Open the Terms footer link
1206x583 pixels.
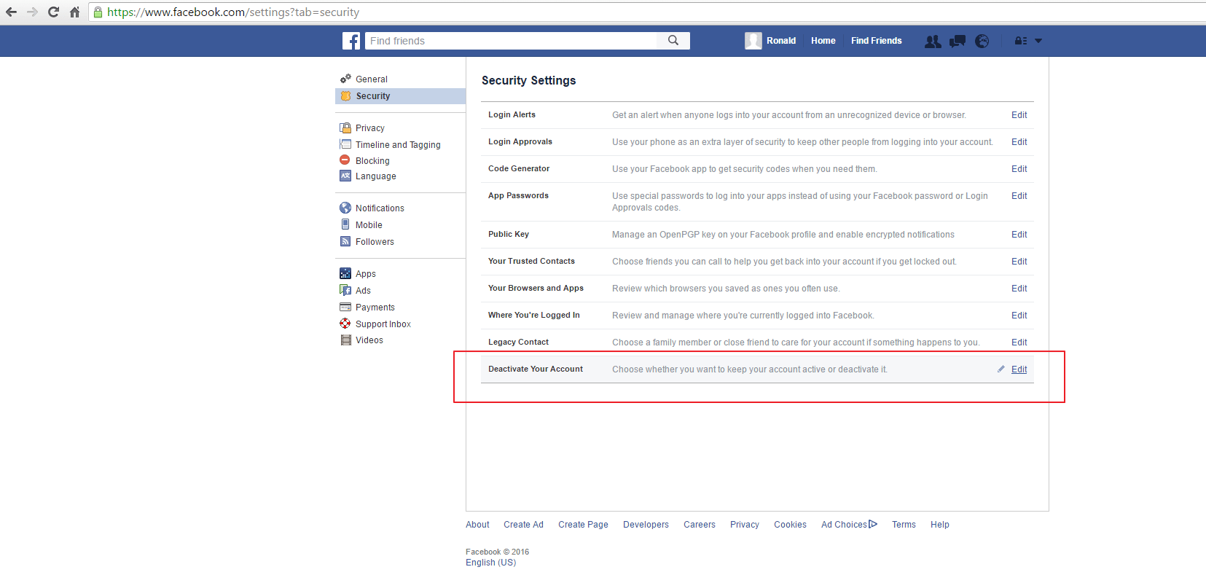904,525
